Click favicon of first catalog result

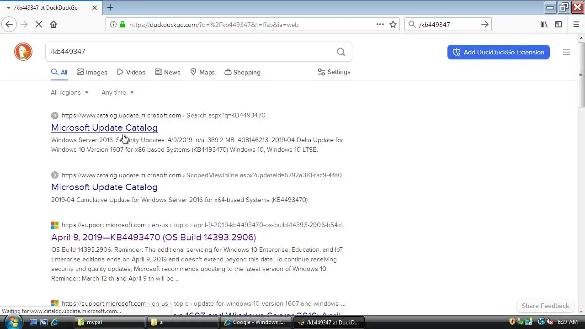point(55,116)
